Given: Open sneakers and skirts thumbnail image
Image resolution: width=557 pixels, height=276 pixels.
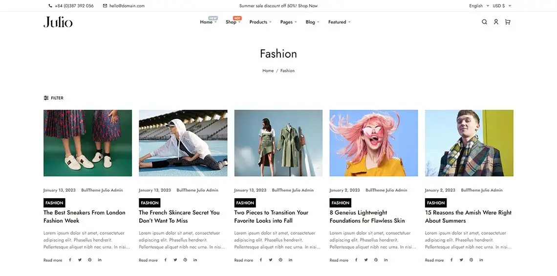Looking at the screenshot, I should [88, 143].
